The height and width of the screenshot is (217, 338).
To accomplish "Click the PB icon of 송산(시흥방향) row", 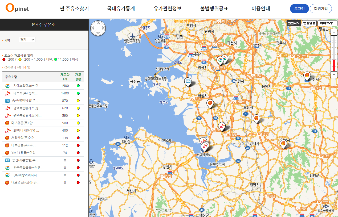I will [x=7, y=160].
